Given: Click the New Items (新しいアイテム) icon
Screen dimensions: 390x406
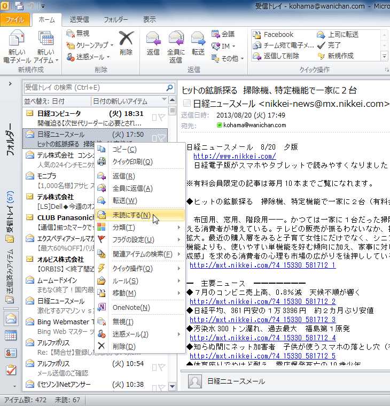Looking at the screenshot, I should [46, 39].
